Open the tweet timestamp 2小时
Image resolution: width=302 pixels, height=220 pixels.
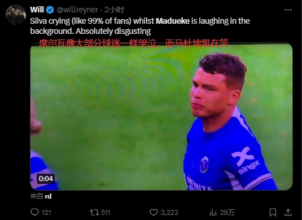115,10
